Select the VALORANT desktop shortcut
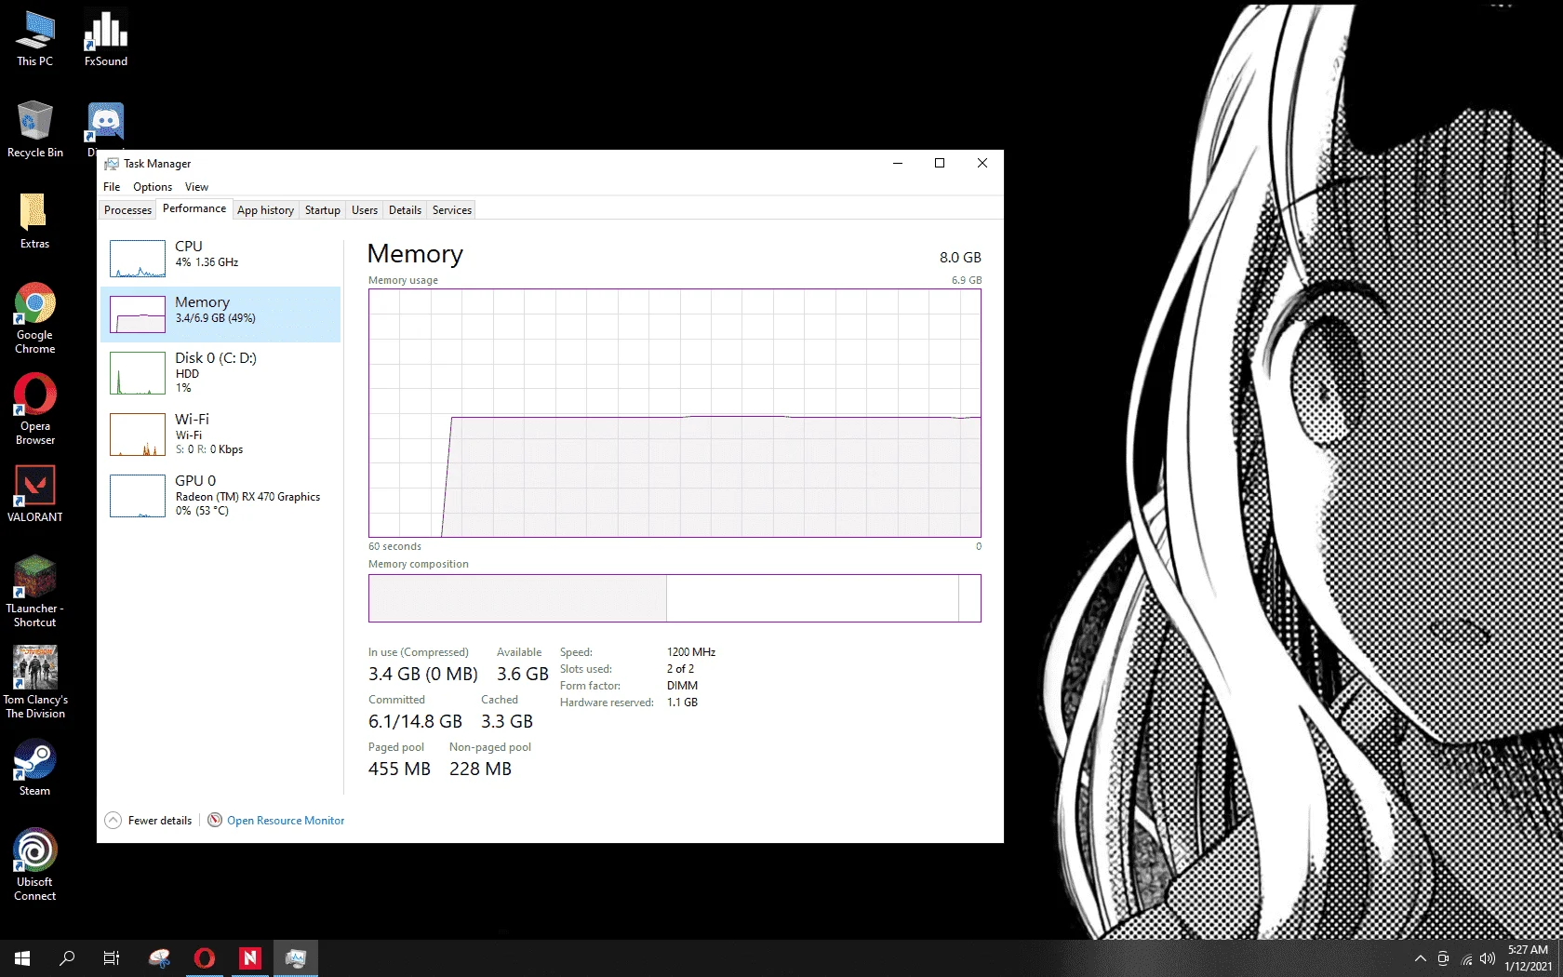This screenshot has width=1563, height=977. pos(35,494)
